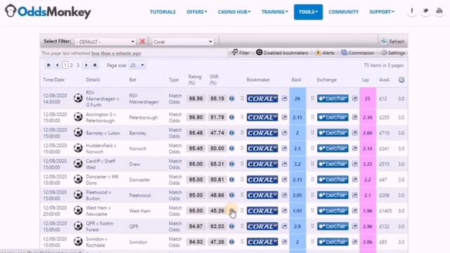Open Commission settings
This screenshot has width=450, height=253.
coord(358,53)
